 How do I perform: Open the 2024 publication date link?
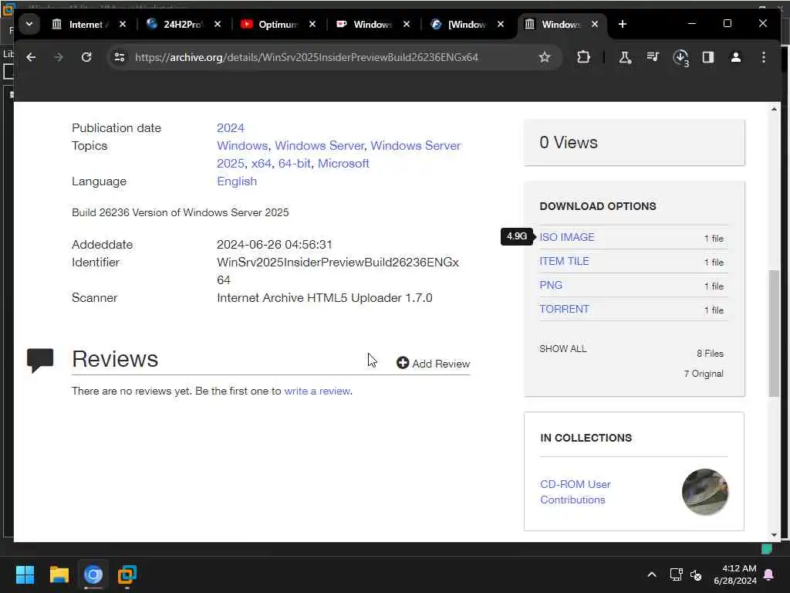[230, 128]
